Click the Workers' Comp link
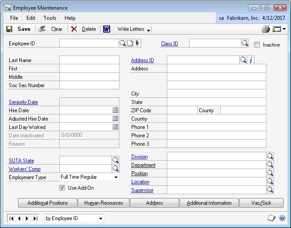This screenshot has width=291, height=228. point(25,169)
